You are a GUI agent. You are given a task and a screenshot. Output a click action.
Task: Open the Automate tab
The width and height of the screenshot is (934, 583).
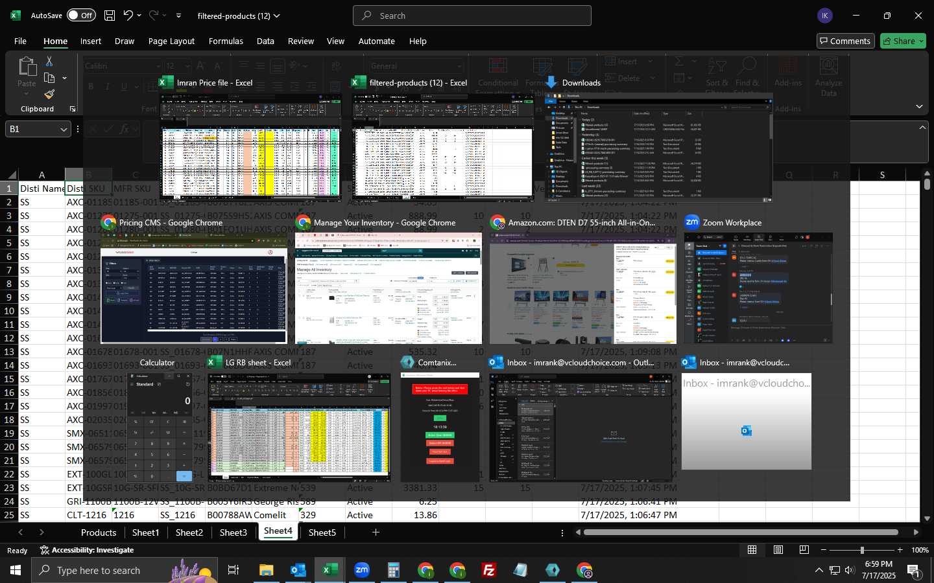click(376, 41)
